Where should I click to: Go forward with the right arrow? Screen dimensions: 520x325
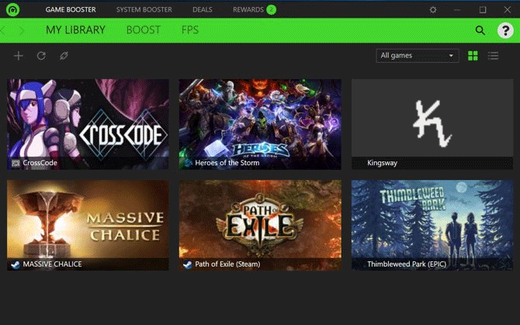[22, 31]
